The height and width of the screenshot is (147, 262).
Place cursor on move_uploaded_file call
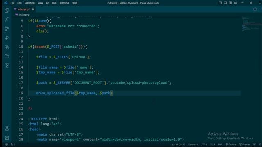(x=75, y=93)
